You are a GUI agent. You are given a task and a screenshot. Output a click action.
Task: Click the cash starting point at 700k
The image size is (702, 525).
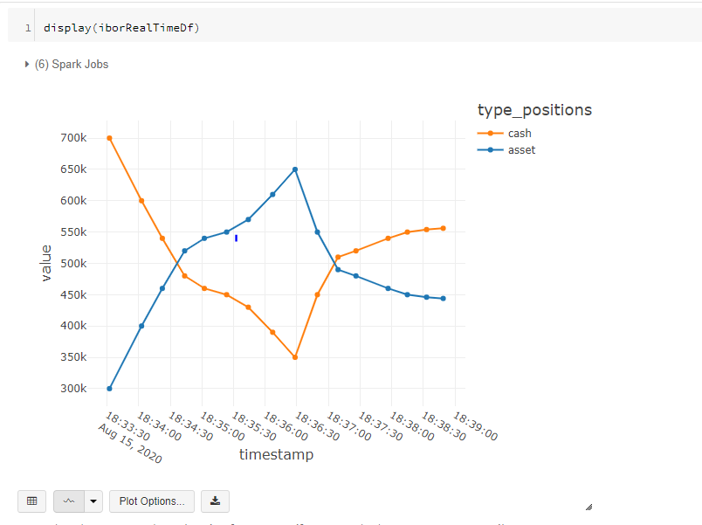[x=110, y=138]
